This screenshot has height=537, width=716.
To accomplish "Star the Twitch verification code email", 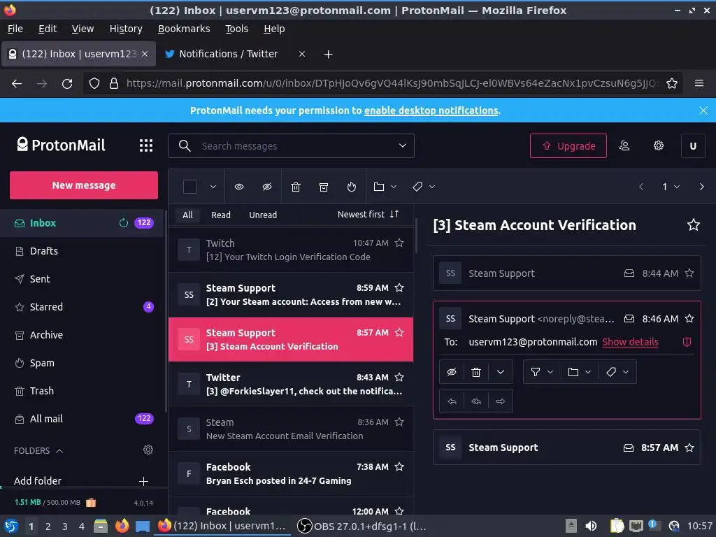I will [399, 243].
